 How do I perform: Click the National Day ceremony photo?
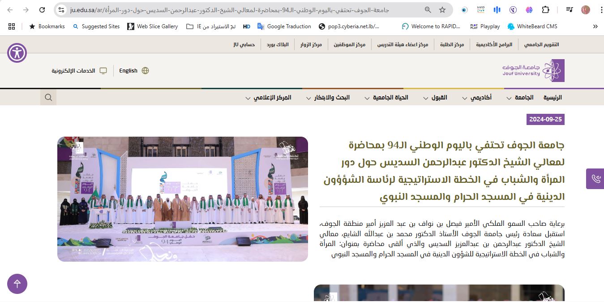point(183,199)
